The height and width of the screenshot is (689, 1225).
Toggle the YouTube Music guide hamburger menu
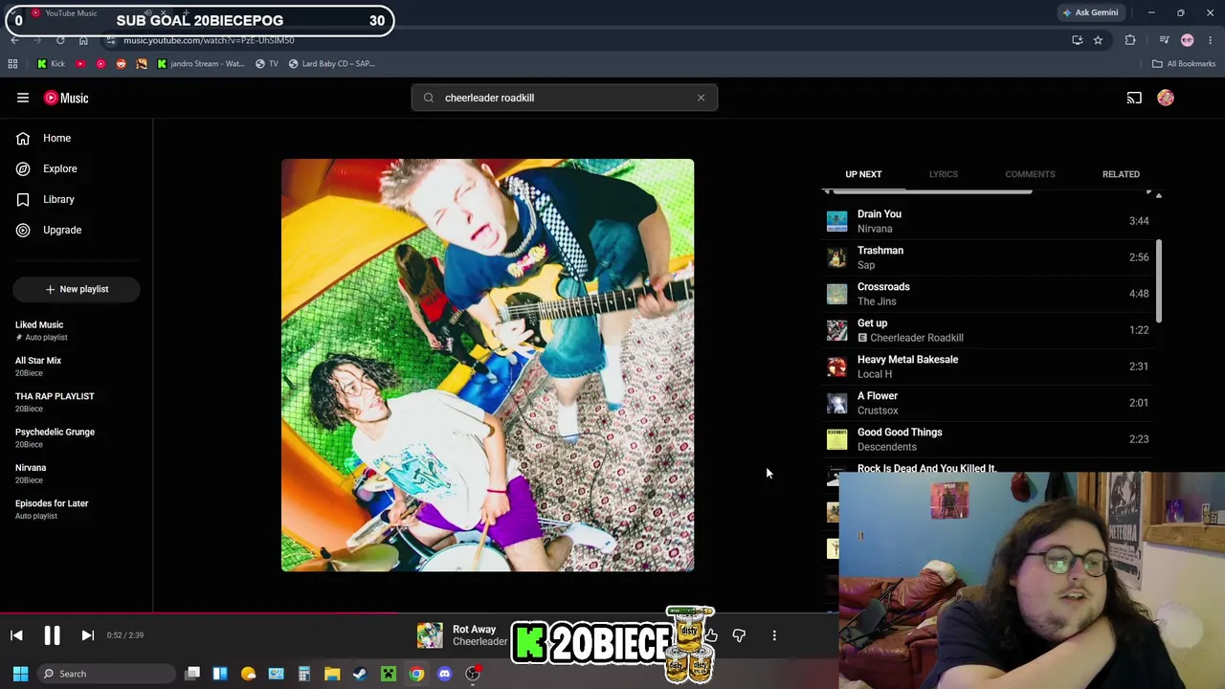pyautogui.click(x=23, y=98)
